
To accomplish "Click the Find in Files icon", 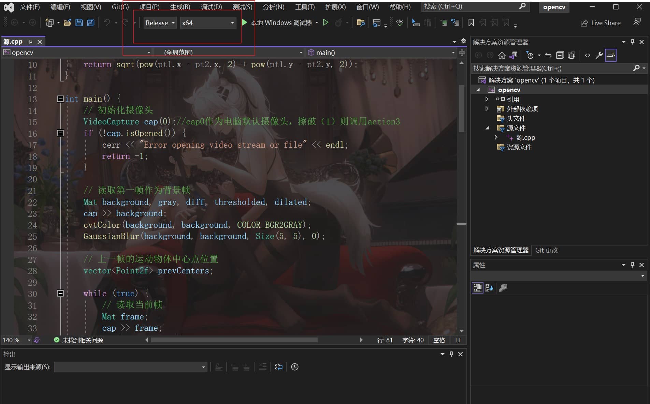I will coord(360,23).
